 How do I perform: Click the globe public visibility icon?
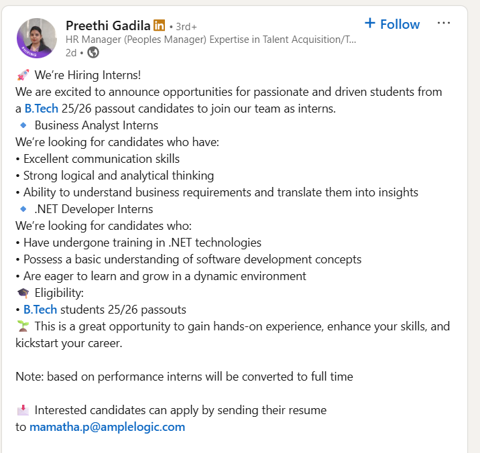[x=93, y=52]
